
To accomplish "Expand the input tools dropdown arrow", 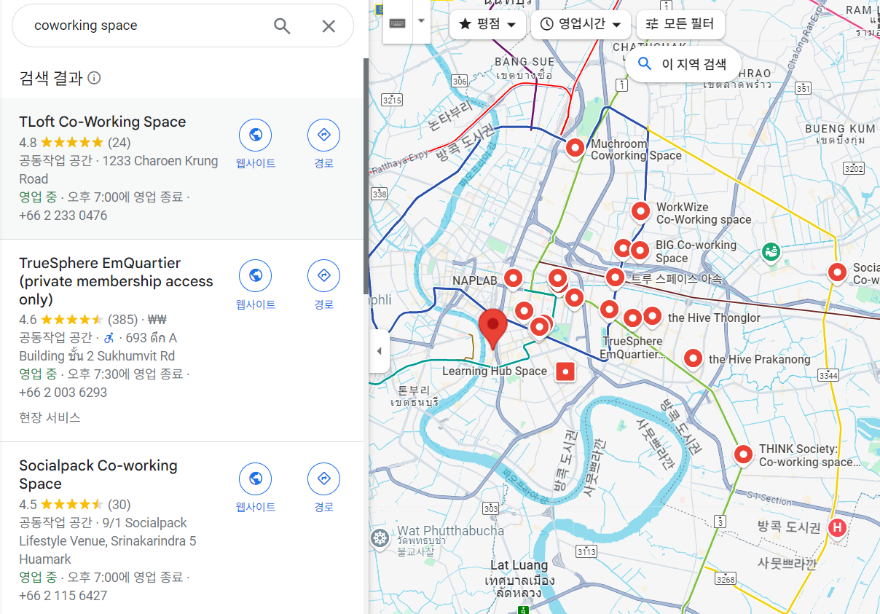I will [x=421, y=20].
